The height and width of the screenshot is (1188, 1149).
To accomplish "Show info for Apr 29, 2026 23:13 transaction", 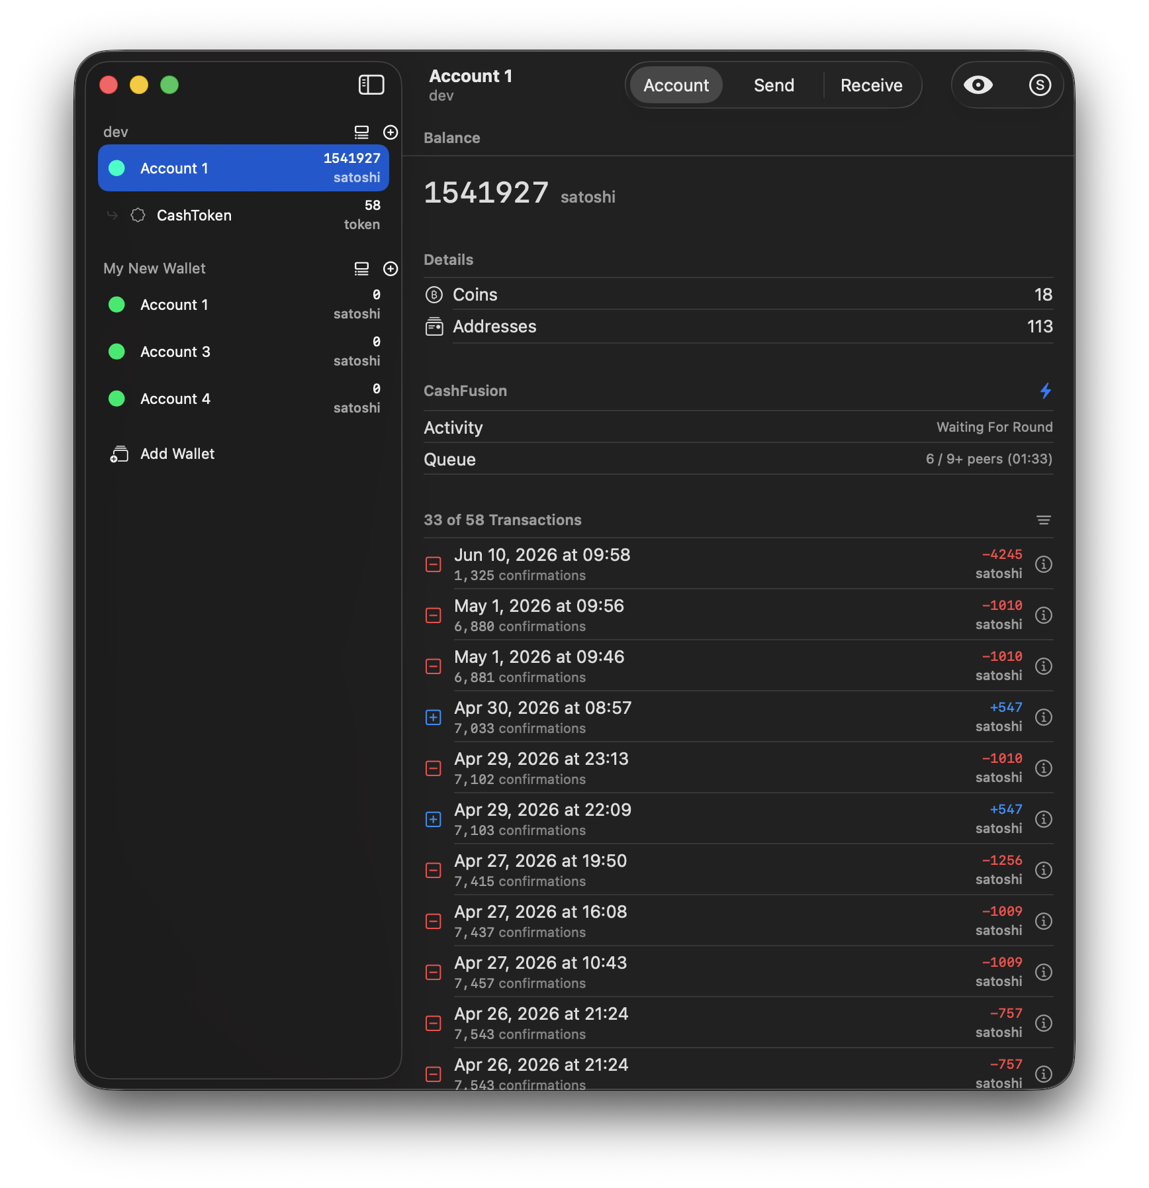I will tap(1044, 768).
